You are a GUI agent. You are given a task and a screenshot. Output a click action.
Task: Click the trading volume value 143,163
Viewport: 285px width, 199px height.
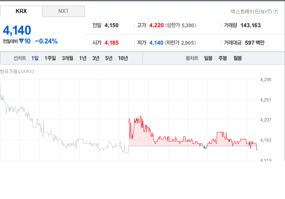tap(251, 25)
